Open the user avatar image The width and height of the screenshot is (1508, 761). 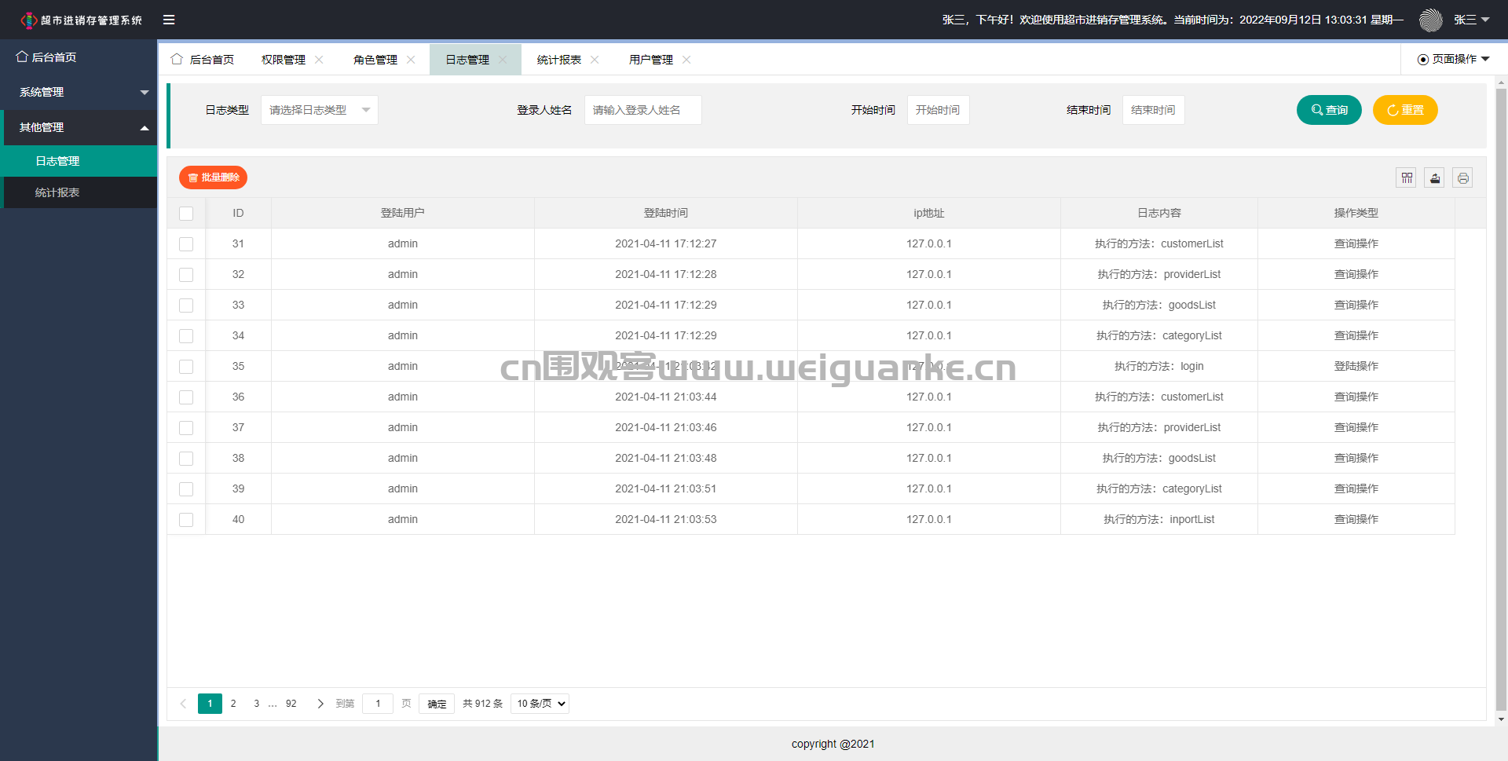coord(1431,20)
